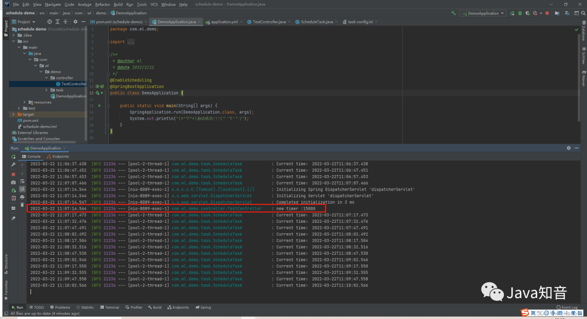The height and width of the screenshot is (319, 587).
Task: Collapse the controller package in the project tree
Action: pos(46,78)
